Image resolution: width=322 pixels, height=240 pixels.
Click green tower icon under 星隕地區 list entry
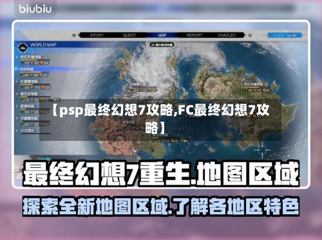pyautogui.click(x=23, y=112)
